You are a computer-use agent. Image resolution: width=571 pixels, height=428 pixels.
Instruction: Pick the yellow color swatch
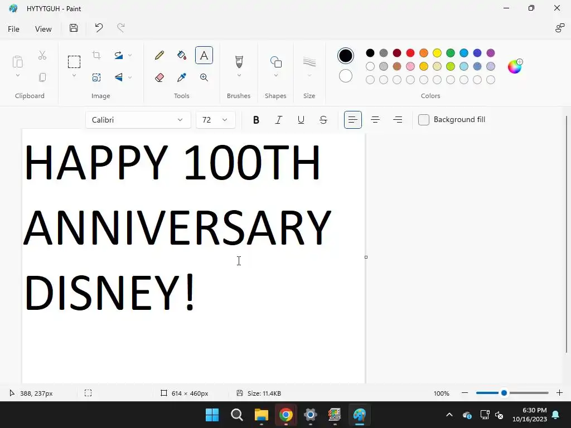click(437, 53)
